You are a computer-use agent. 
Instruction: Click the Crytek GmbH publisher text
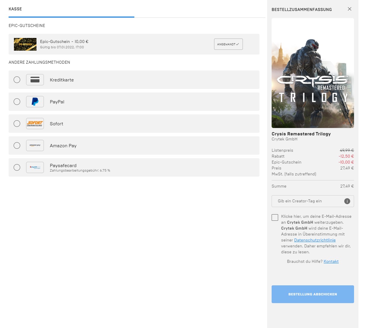click(284, 139)
